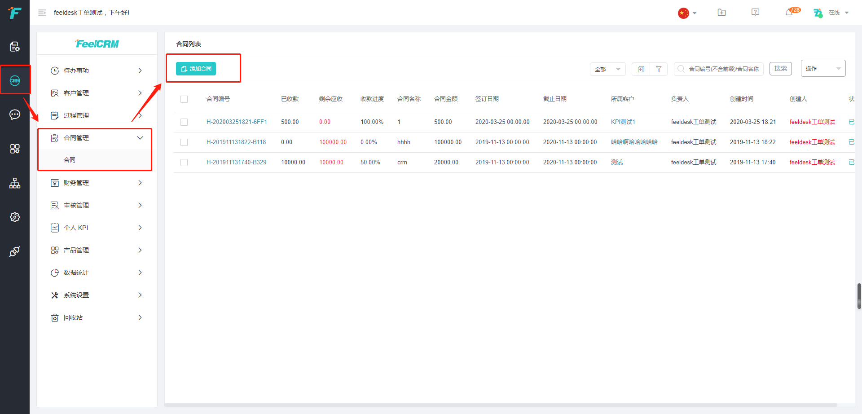Click the 财务管理 yen icon
Image resolution: width=862 pixels, height=414 pixels.
point(55,183)
